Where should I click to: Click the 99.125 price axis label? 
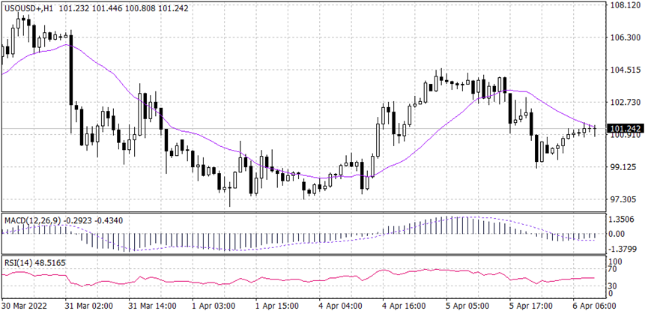pyautogui.click(x=624, y=167)
